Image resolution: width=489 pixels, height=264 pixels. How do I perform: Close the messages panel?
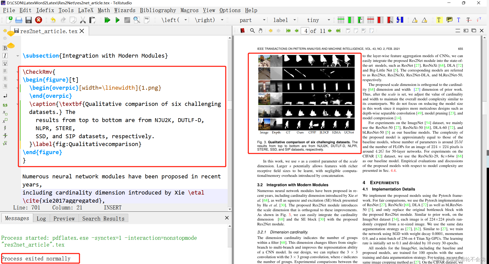coord(227,218)
